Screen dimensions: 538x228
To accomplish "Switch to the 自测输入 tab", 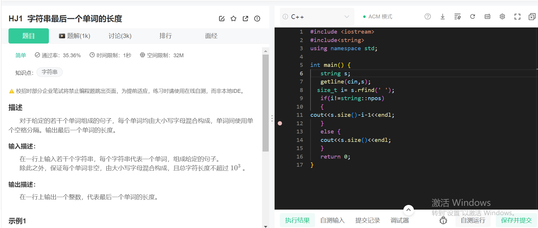I will tap(333, 220).
